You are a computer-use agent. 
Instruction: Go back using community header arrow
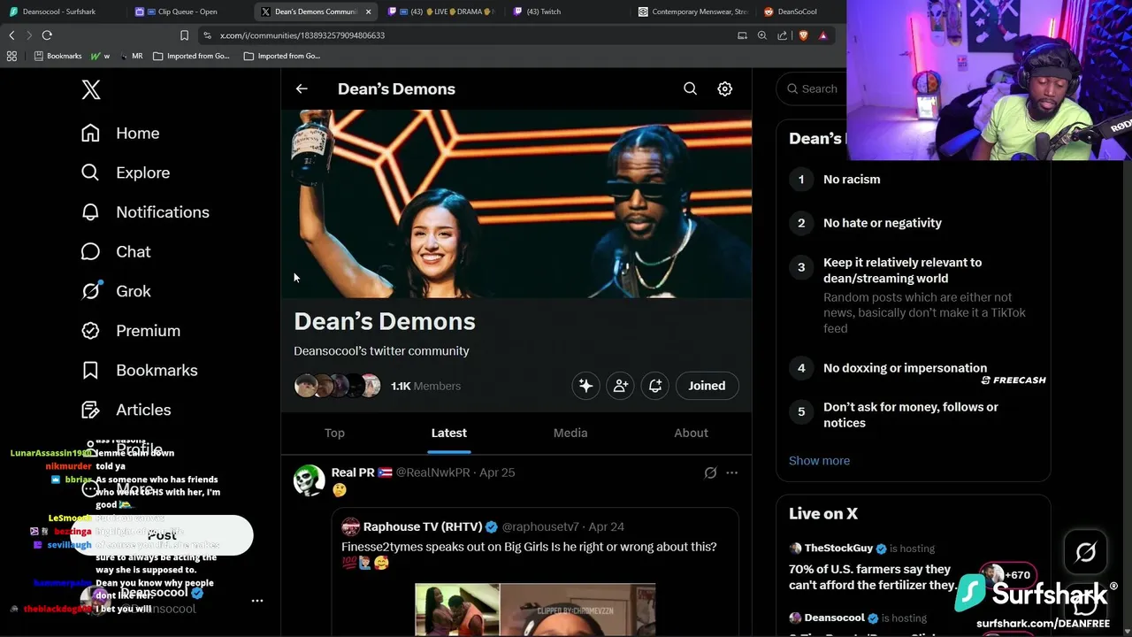point(302,88)
